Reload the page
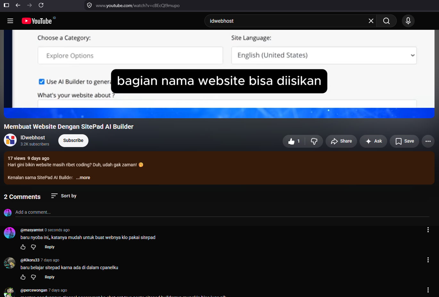 tap(41, 5)
